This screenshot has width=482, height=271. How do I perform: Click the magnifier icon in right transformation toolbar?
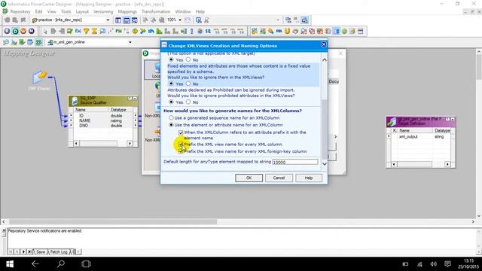click(271, 32)
